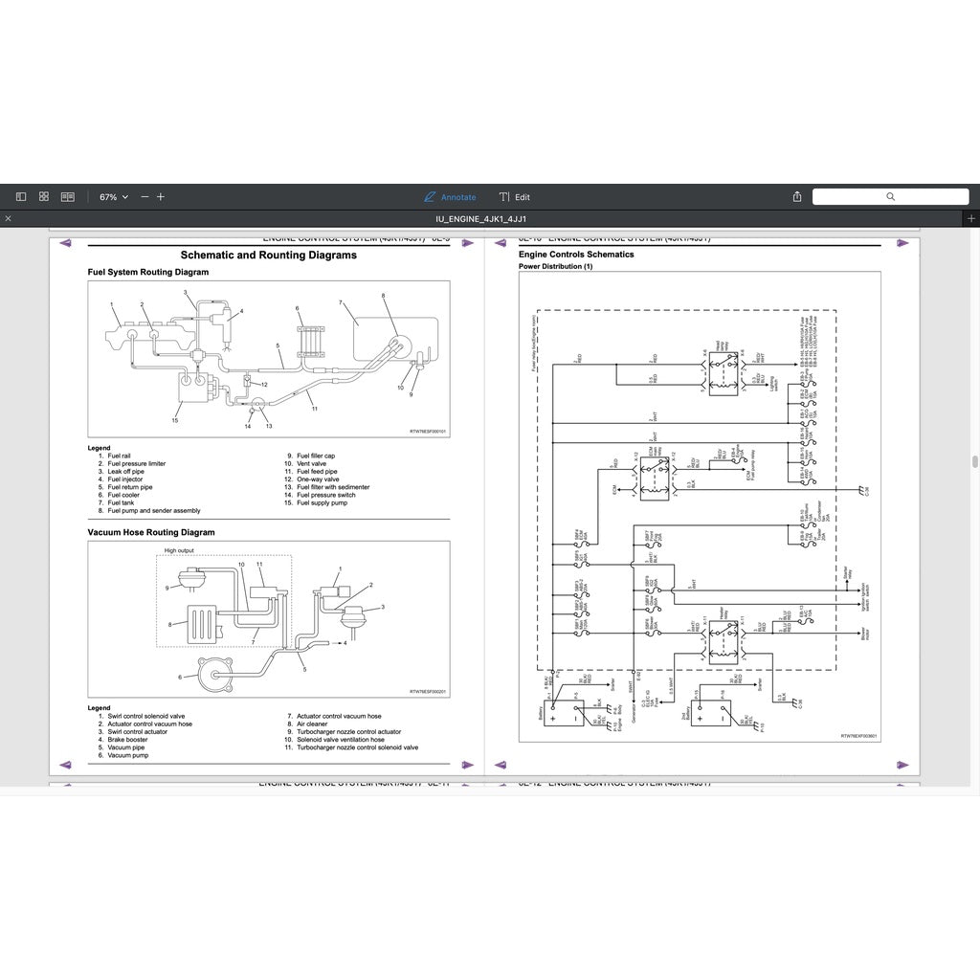Click the purple forward arrow on the right page
This screenshot has height=980, width=980.
tap(902, 242)
